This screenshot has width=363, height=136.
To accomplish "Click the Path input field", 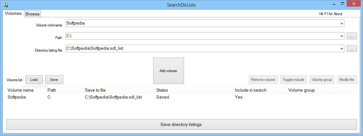I will [x=202, y=36].
